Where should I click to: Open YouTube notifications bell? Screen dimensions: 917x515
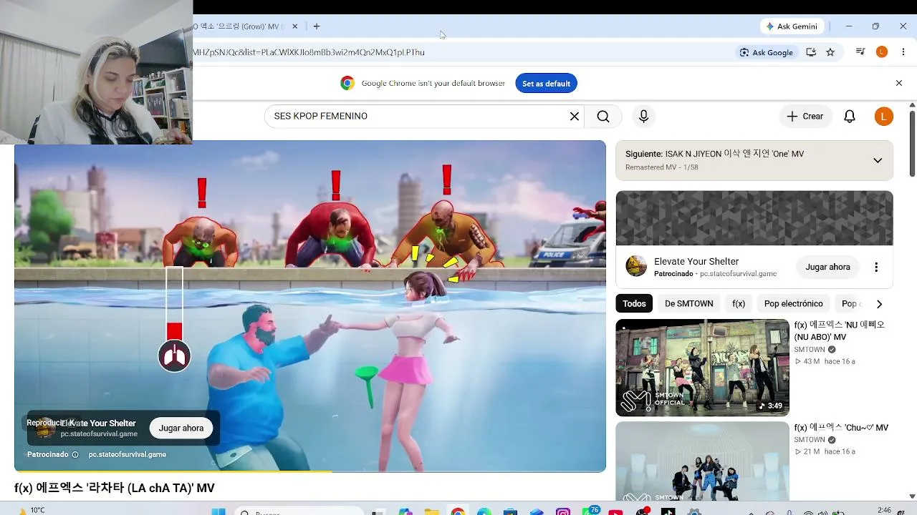850,117
